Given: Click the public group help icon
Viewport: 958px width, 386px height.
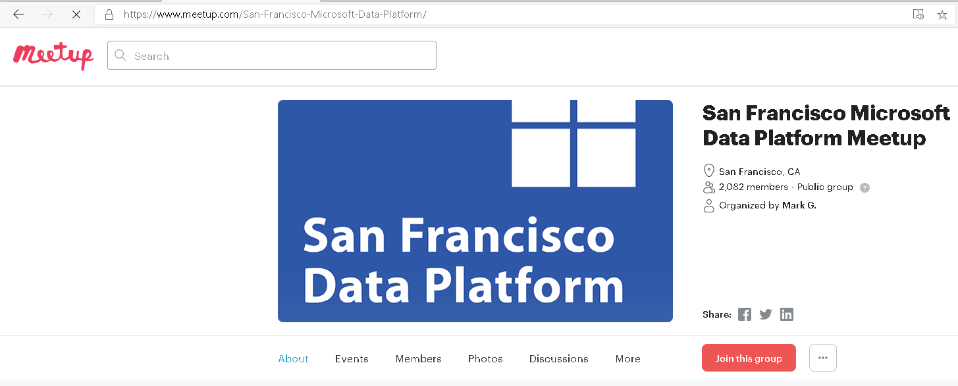Looking at the screenshot, I should pos(865,187).
